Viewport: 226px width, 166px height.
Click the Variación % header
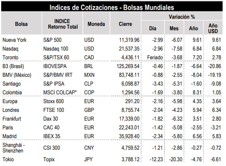(x=182, y=17)
